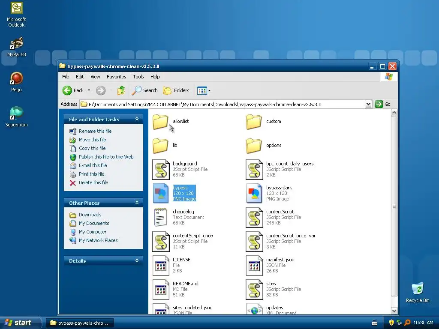This screenshot has height=329, width=439.
Task: Expand the Details panel
Action: click(137, 260)
